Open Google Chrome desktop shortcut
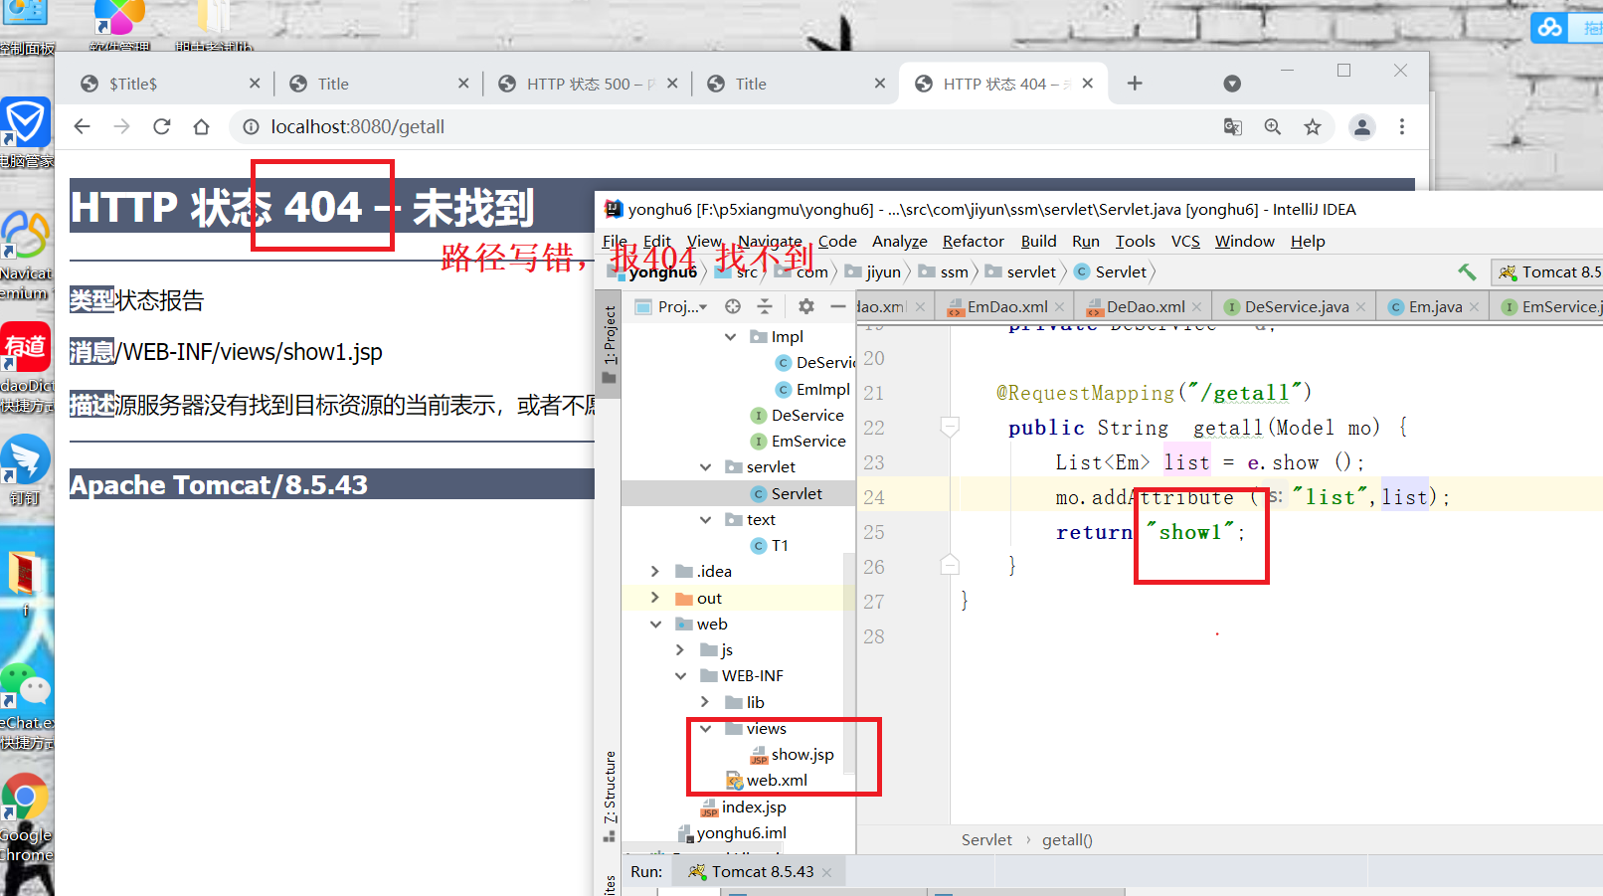This screenshot has width=1603, height=896. click(x=26, y=817)
